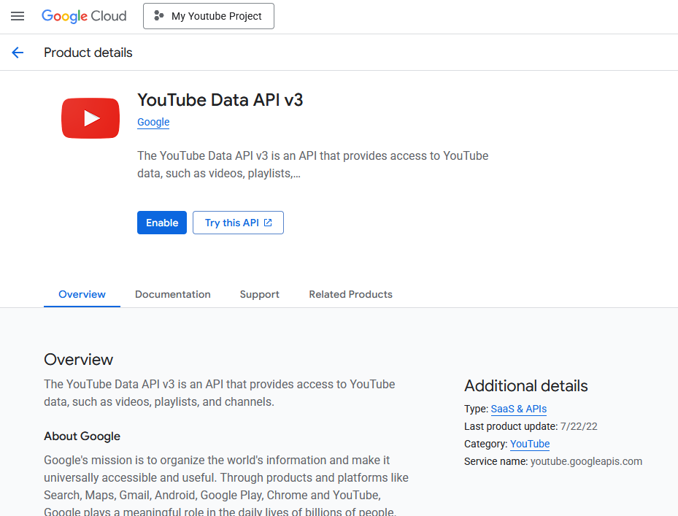Screen dimensions: 678x516
Task: Click the red YouTube play logo
Action: coord(90,118)
